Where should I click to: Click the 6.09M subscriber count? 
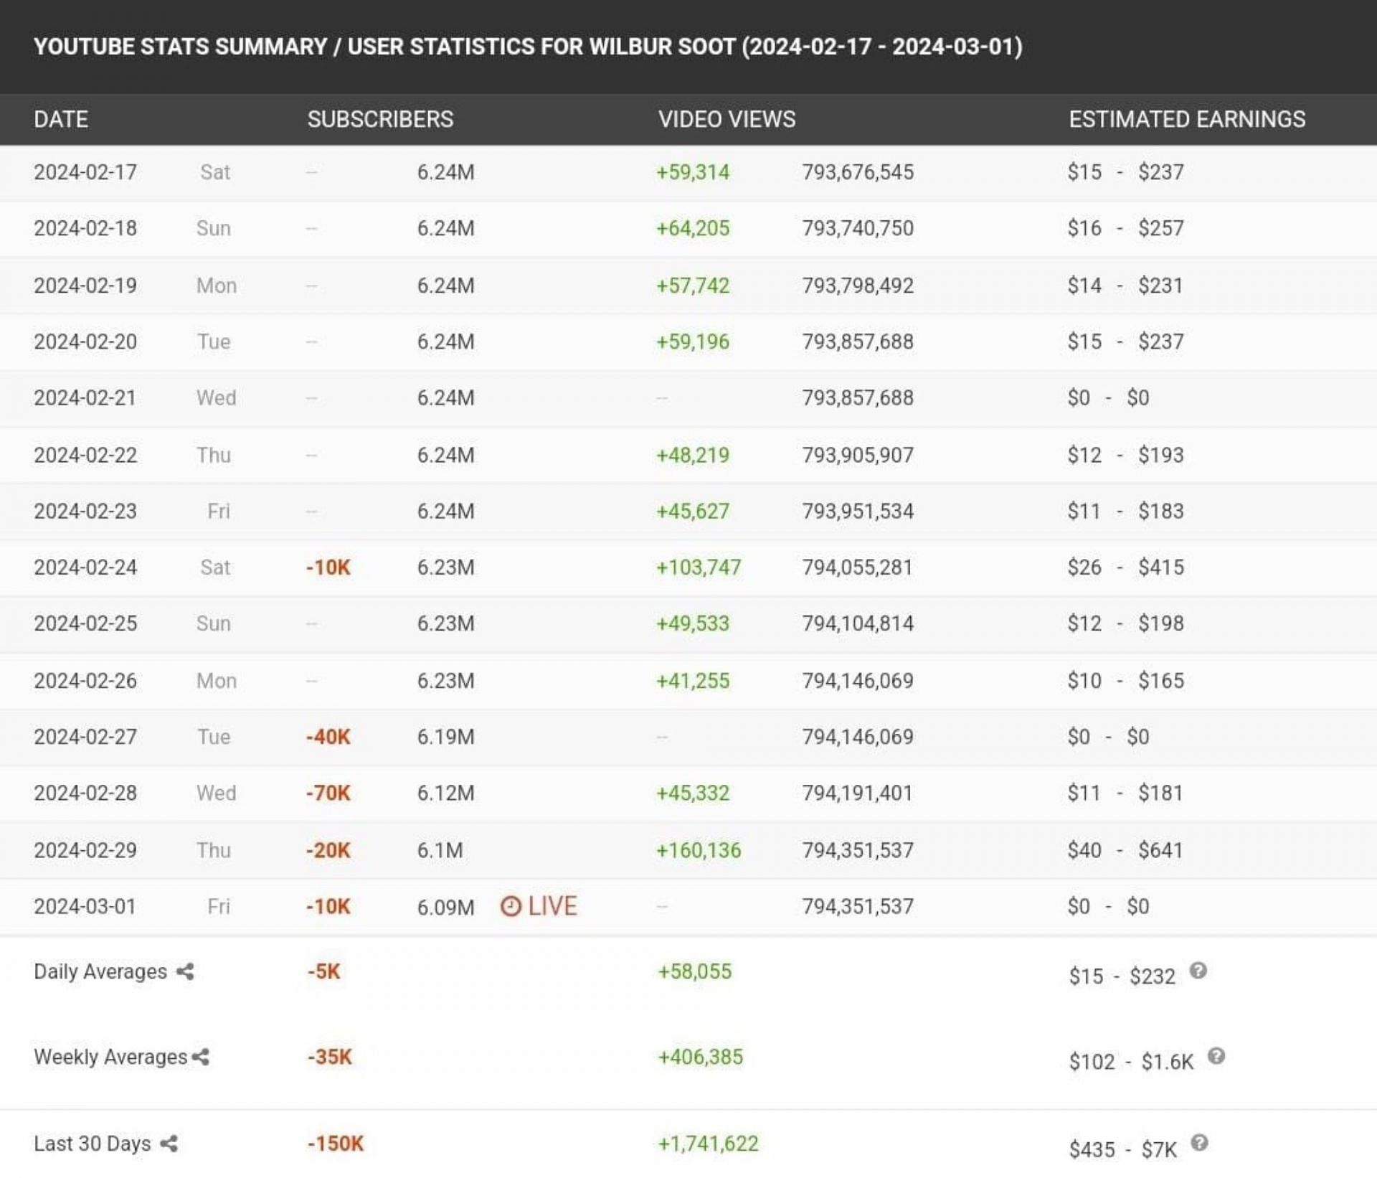coord(446,907)
